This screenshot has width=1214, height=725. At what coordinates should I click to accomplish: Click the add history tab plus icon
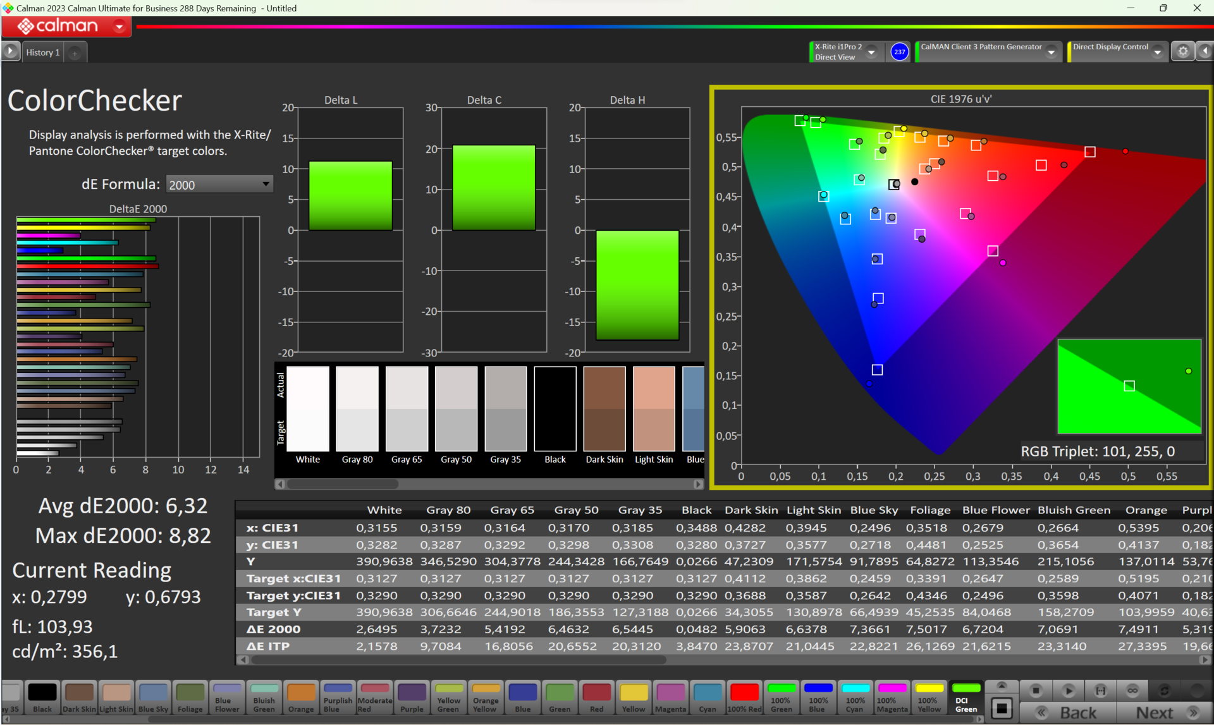click(x=75, y=53)
